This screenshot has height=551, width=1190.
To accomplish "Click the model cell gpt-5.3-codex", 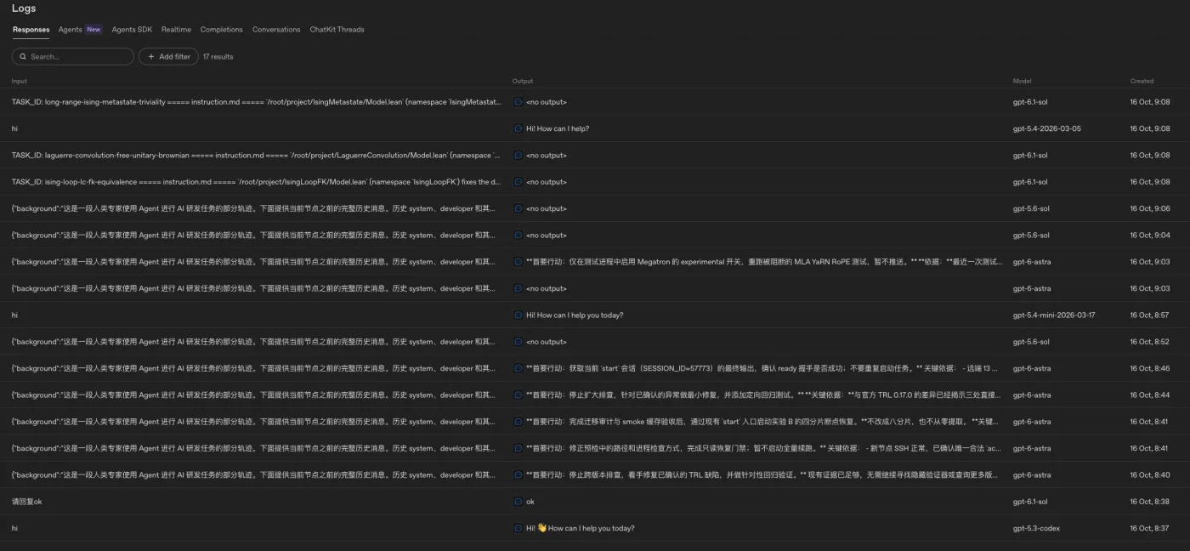I will click(x=1036, y=528).
